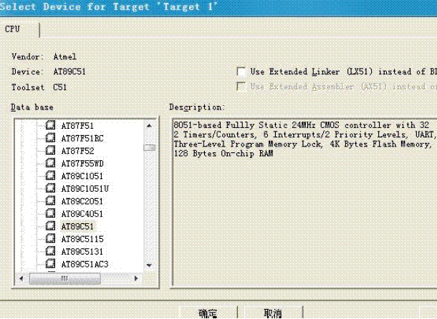Click the chip icon beside AT89C1051

click(50, 176)
